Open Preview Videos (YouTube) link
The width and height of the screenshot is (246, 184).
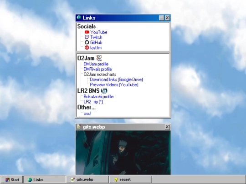114,85
